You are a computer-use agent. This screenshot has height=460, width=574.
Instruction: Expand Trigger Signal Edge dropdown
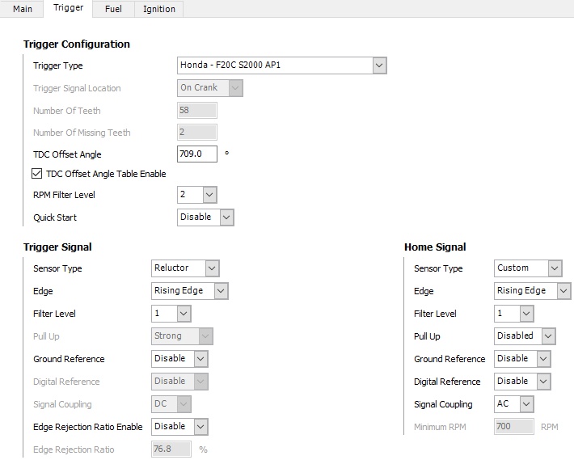click(190, 291)
